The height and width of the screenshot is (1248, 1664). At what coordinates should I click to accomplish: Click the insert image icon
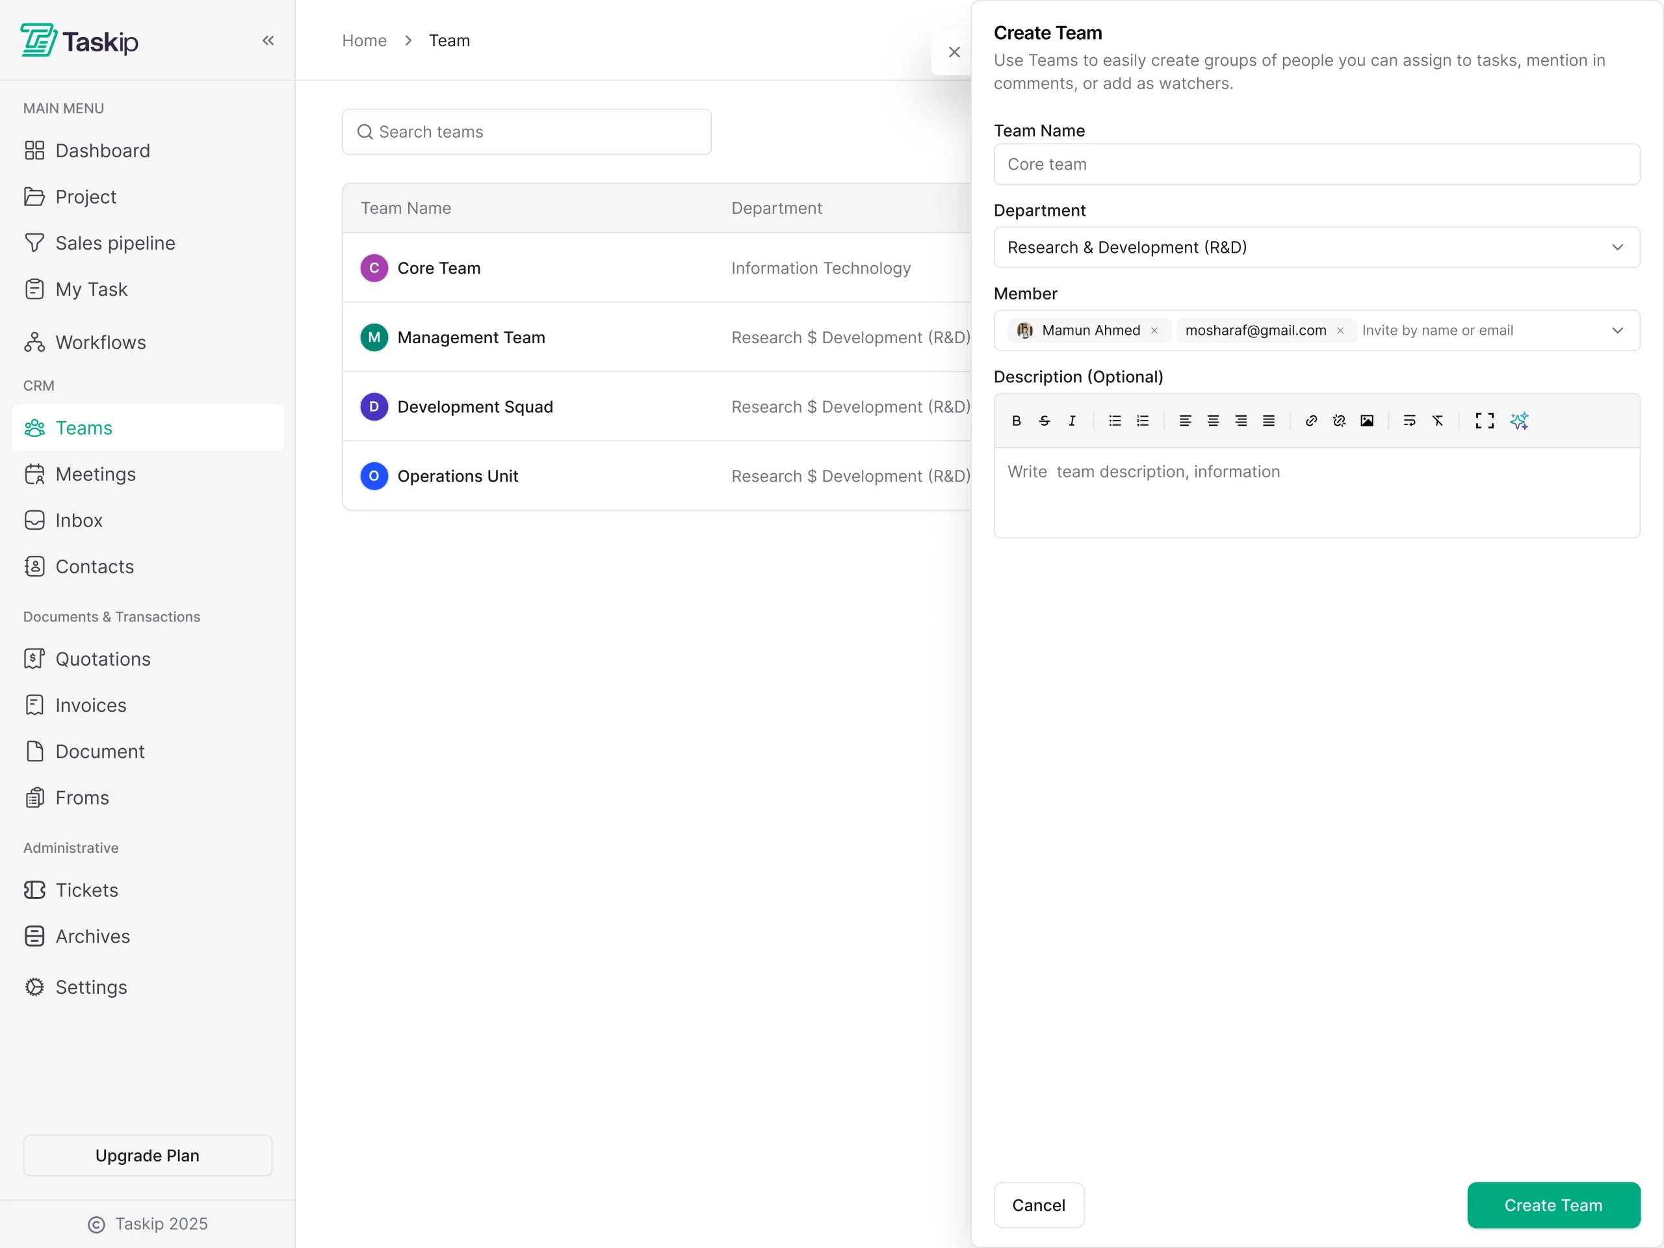(x=1367, y=421)
